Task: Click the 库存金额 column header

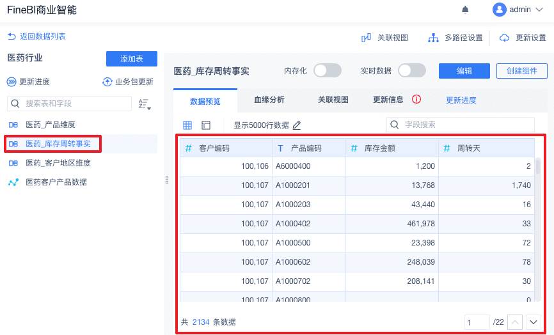Action: 392,148
